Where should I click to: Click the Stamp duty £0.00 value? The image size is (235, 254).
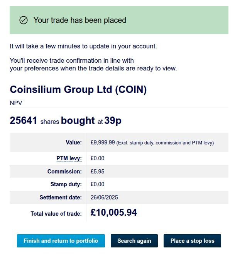point(97,184)
